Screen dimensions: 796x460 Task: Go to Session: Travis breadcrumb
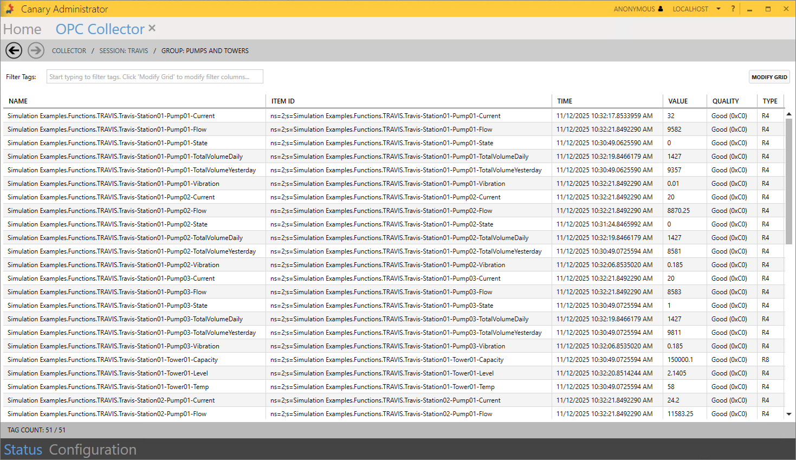pyautogui.click(x=124, y=51)
